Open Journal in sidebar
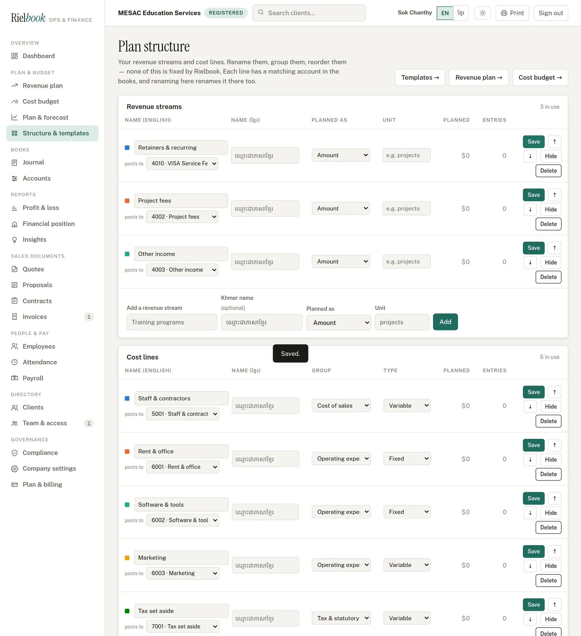581x636 pixels. 52,162
